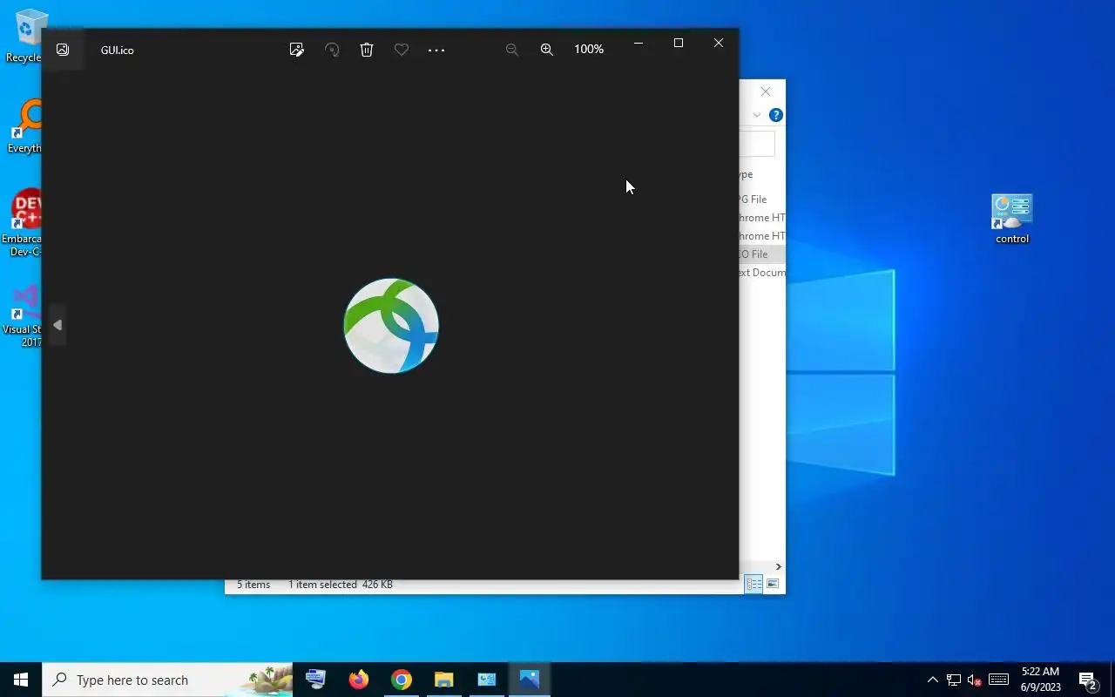1115x697 pixels.
Task: Expand the File Explorer ribbon chevron
Action: (757, 115)
